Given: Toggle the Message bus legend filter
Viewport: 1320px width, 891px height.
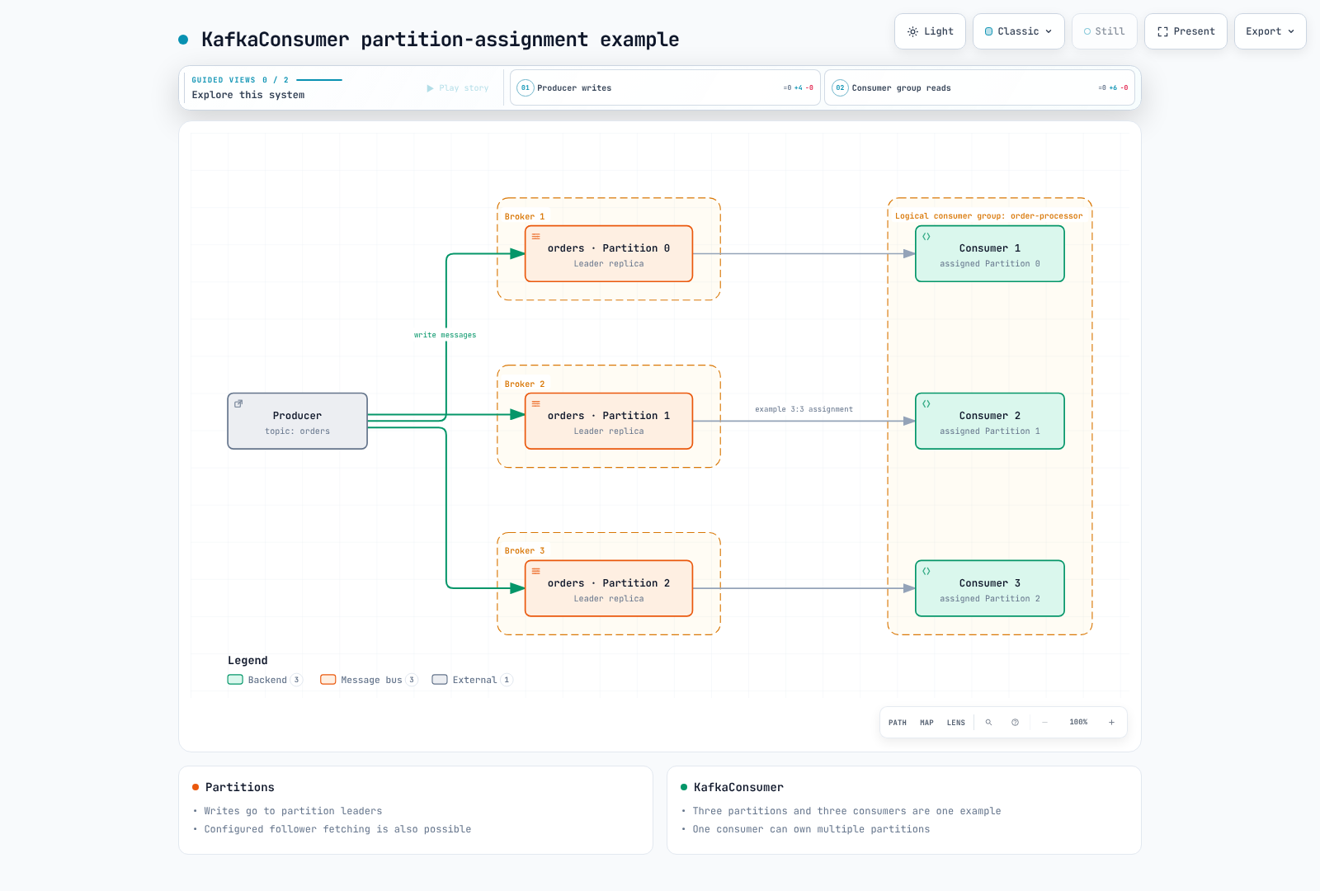Looking at the screenshot, I should tap(370, 680).
